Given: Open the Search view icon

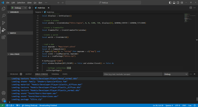Looking at the screenshot, I should (x=4, y=16).
